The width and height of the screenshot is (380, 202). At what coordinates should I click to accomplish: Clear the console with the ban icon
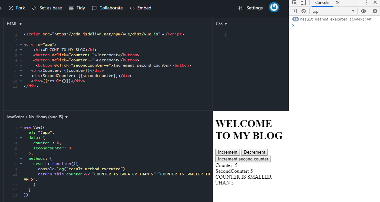click(x=303, y=11)
